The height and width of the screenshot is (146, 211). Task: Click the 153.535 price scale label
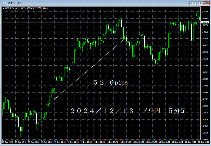(205, 32)
